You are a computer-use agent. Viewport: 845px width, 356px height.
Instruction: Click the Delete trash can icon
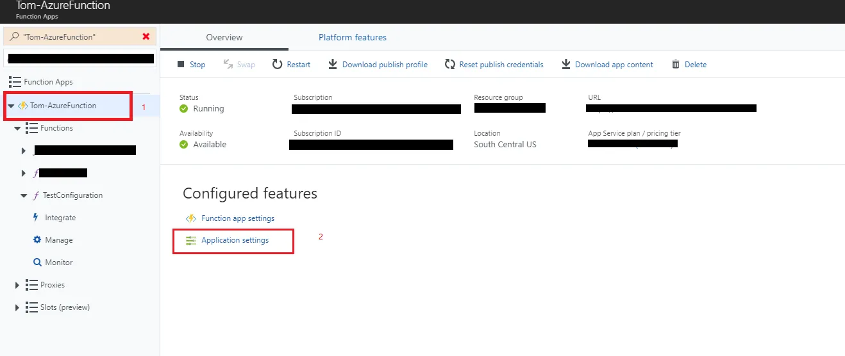click(676, 64)
